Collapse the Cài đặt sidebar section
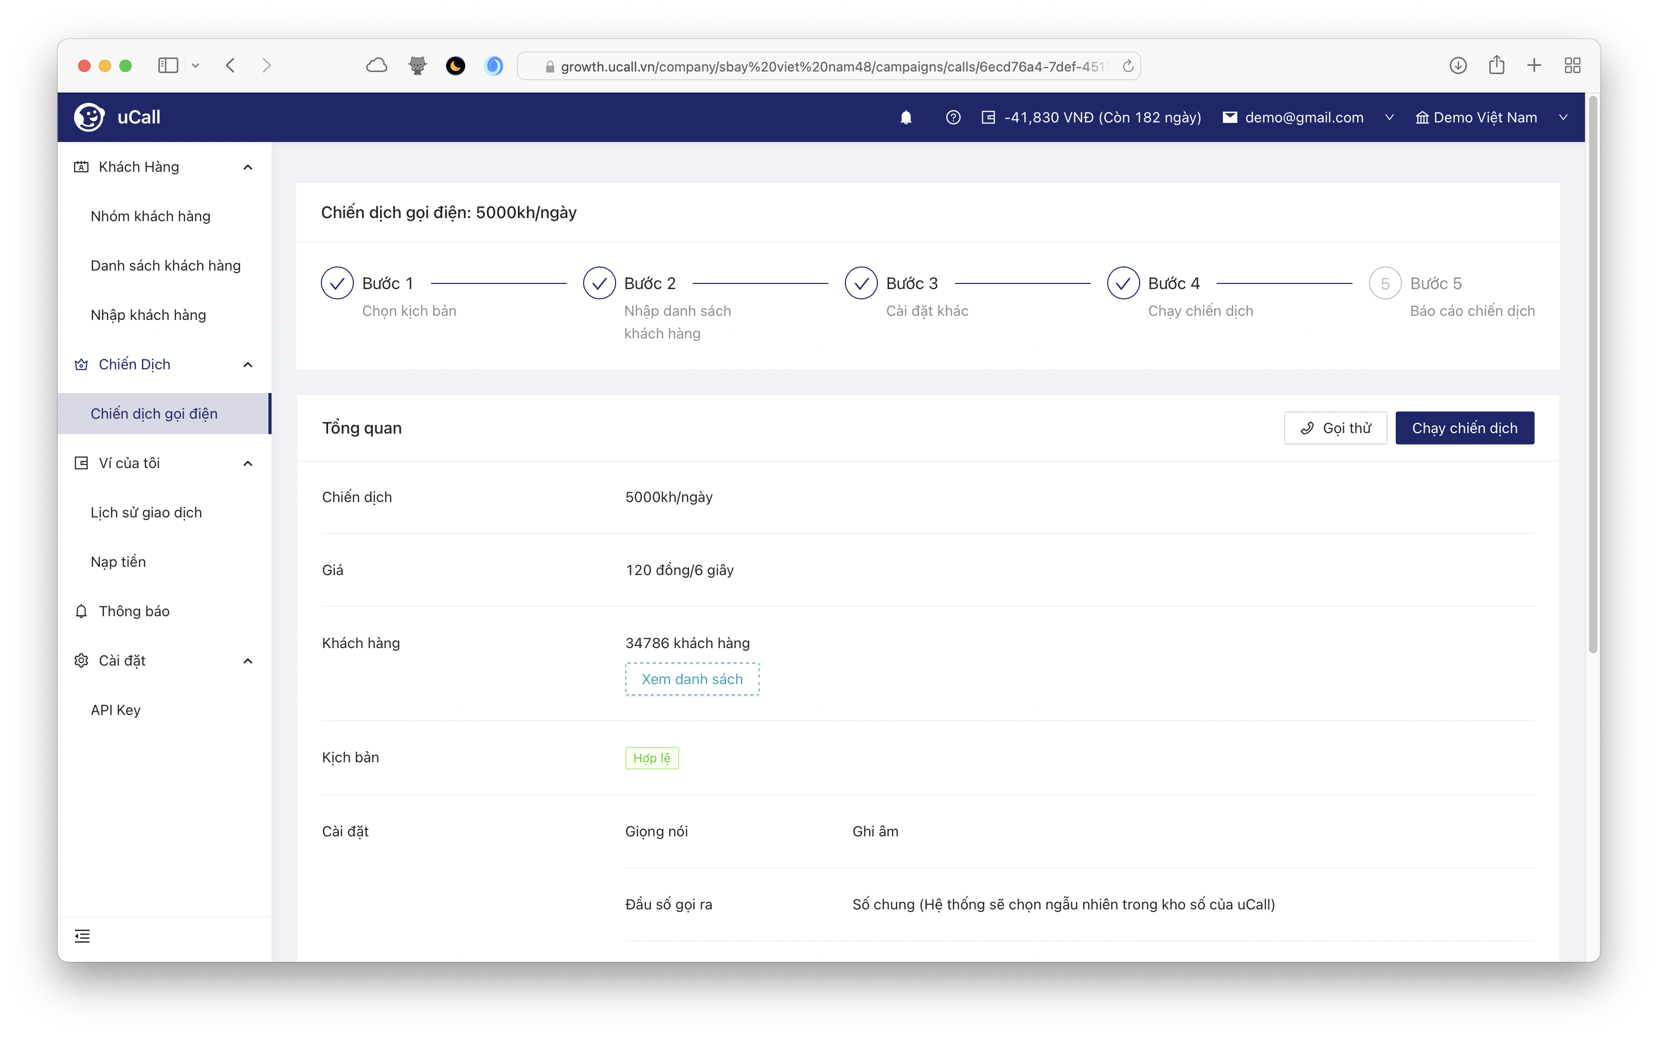 [248, 660]
